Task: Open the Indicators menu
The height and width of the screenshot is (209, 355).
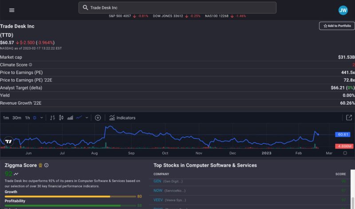Action: [122, 118]
